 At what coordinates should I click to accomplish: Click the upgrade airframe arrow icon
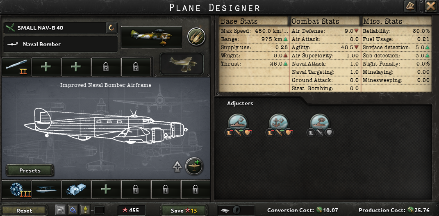(x=177, y=167)
